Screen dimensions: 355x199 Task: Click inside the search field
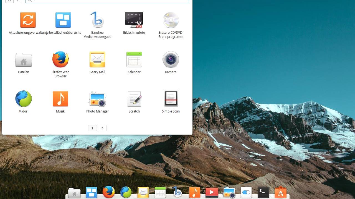(x=107, y=1)
